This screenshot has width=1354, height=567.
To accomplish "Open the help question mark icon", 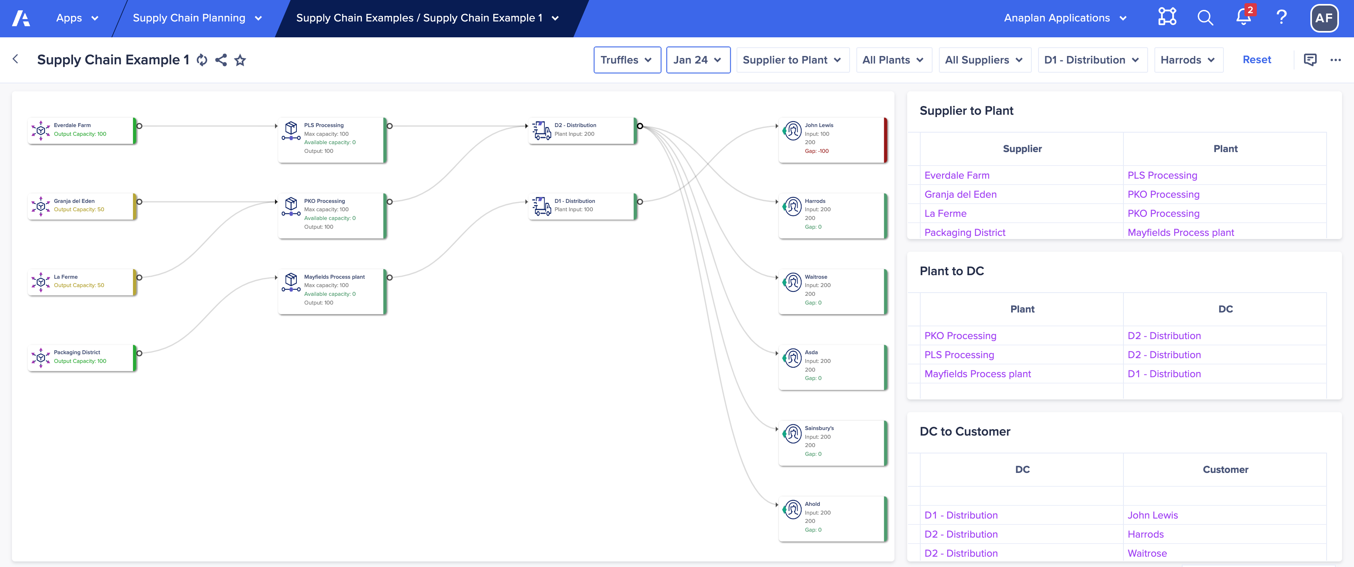I will click(1281, 17).
